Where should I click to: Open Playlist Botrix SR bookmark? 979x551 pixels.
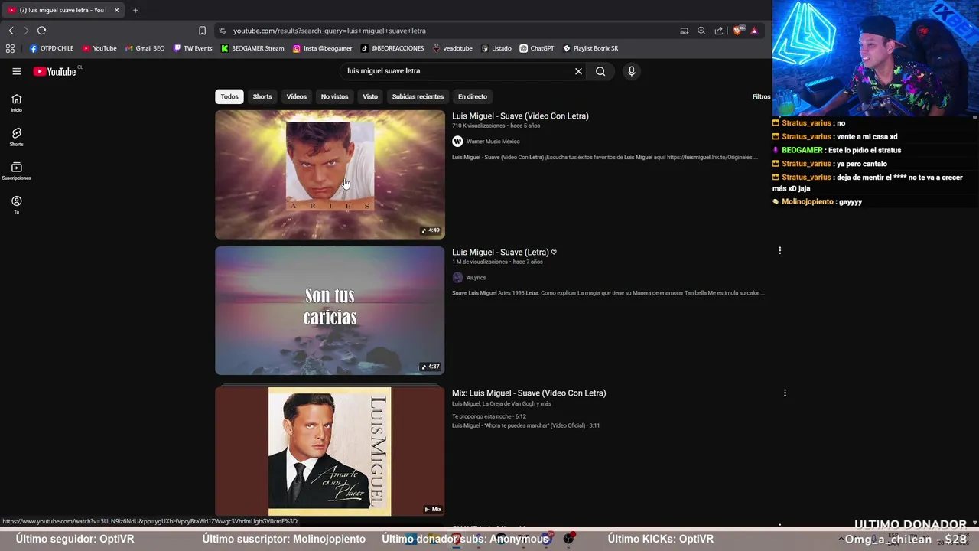pos(590,48)
